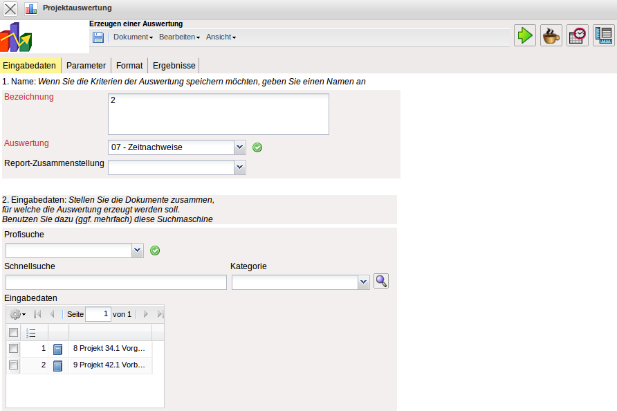Open the Report-Zusammenstellung dropdown

pyautogui.click(x=240, y=167)
